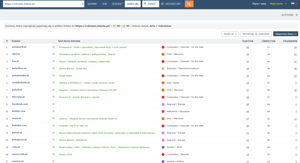Open gear options in URL input field
300x163 pixels.
(x=82, y=4)
